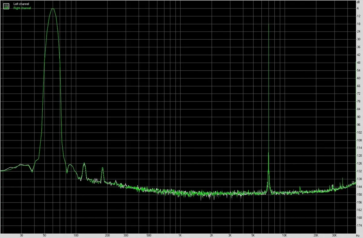363x238 pixels.
Task: Click the -120 dB scale label
Action: (359, 156)
